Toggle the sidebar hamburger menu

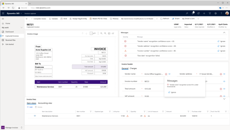point(3,19)
